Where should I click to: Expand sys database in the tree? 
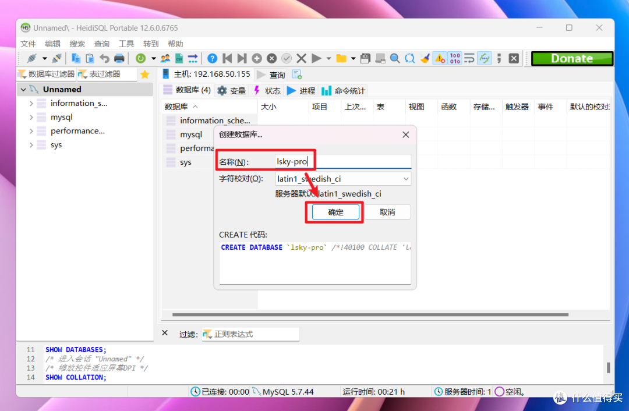tap(31, 145)
